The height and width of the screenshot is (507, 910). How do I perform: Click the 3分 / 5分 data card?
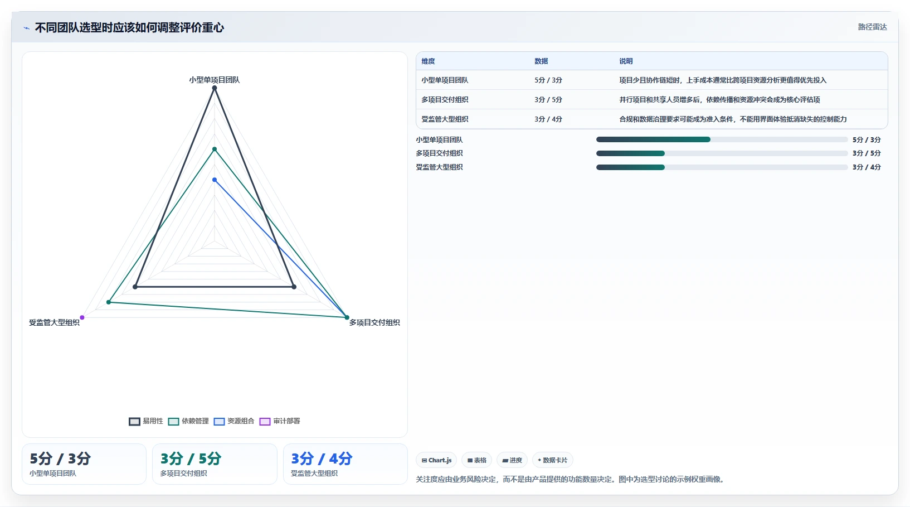click(215, 464)
